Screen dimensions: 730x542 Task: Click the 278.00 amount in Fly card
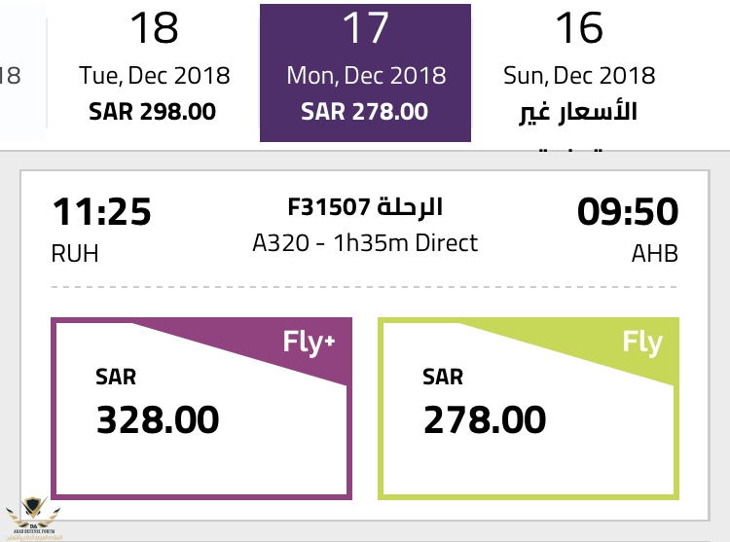point(485,419)
